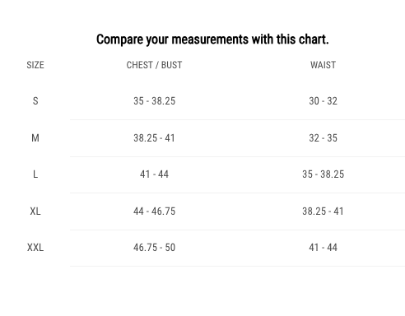Select the L size row label
This screenshot has height=316, width=405.
click(x=35, y=174)
